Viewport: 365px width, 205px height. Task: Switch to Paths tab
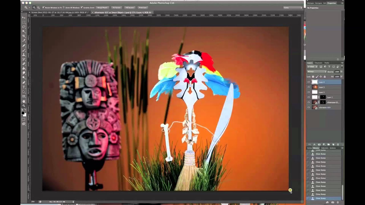327,63
